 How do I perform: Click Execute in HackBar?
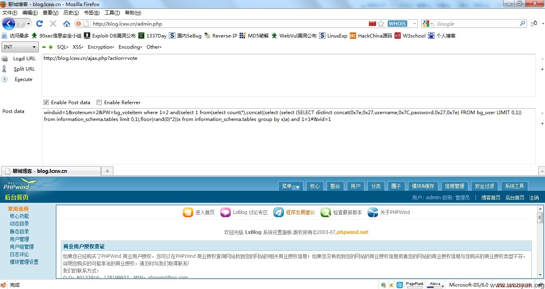click(x=24, y=79)
